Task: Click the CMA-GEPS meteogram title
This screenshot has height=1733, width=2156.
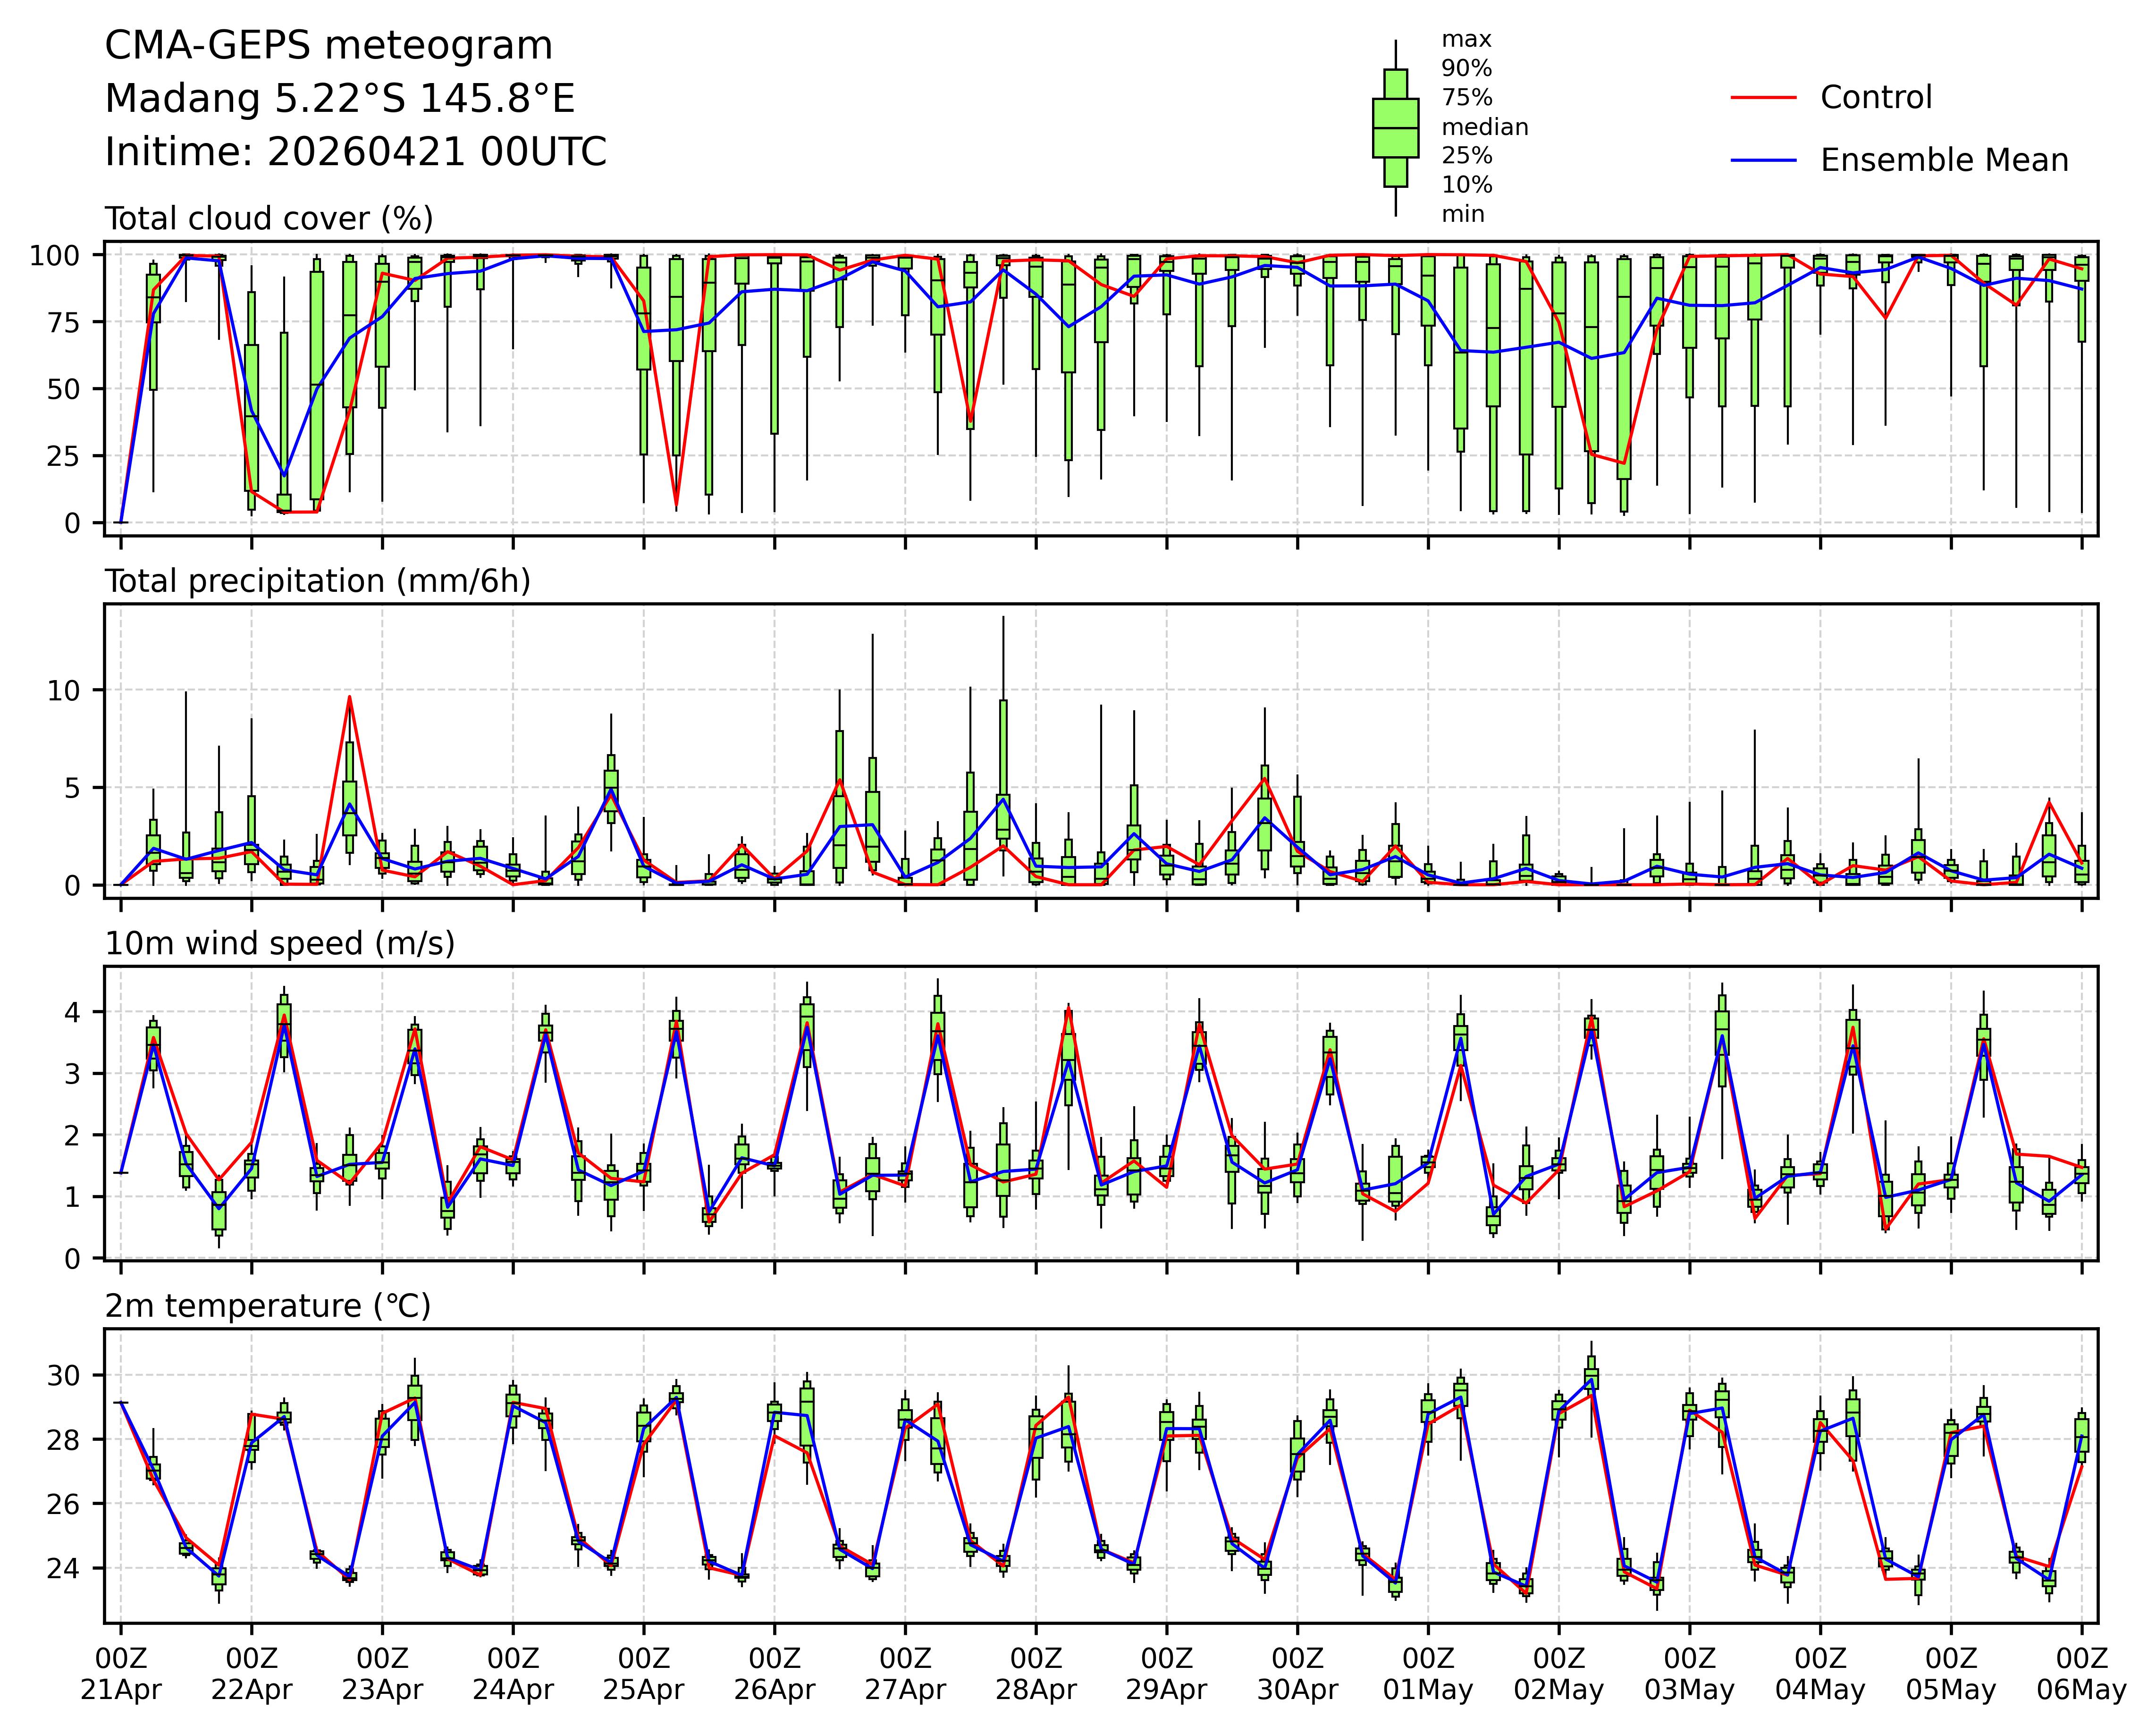Action: click(328, 46)
